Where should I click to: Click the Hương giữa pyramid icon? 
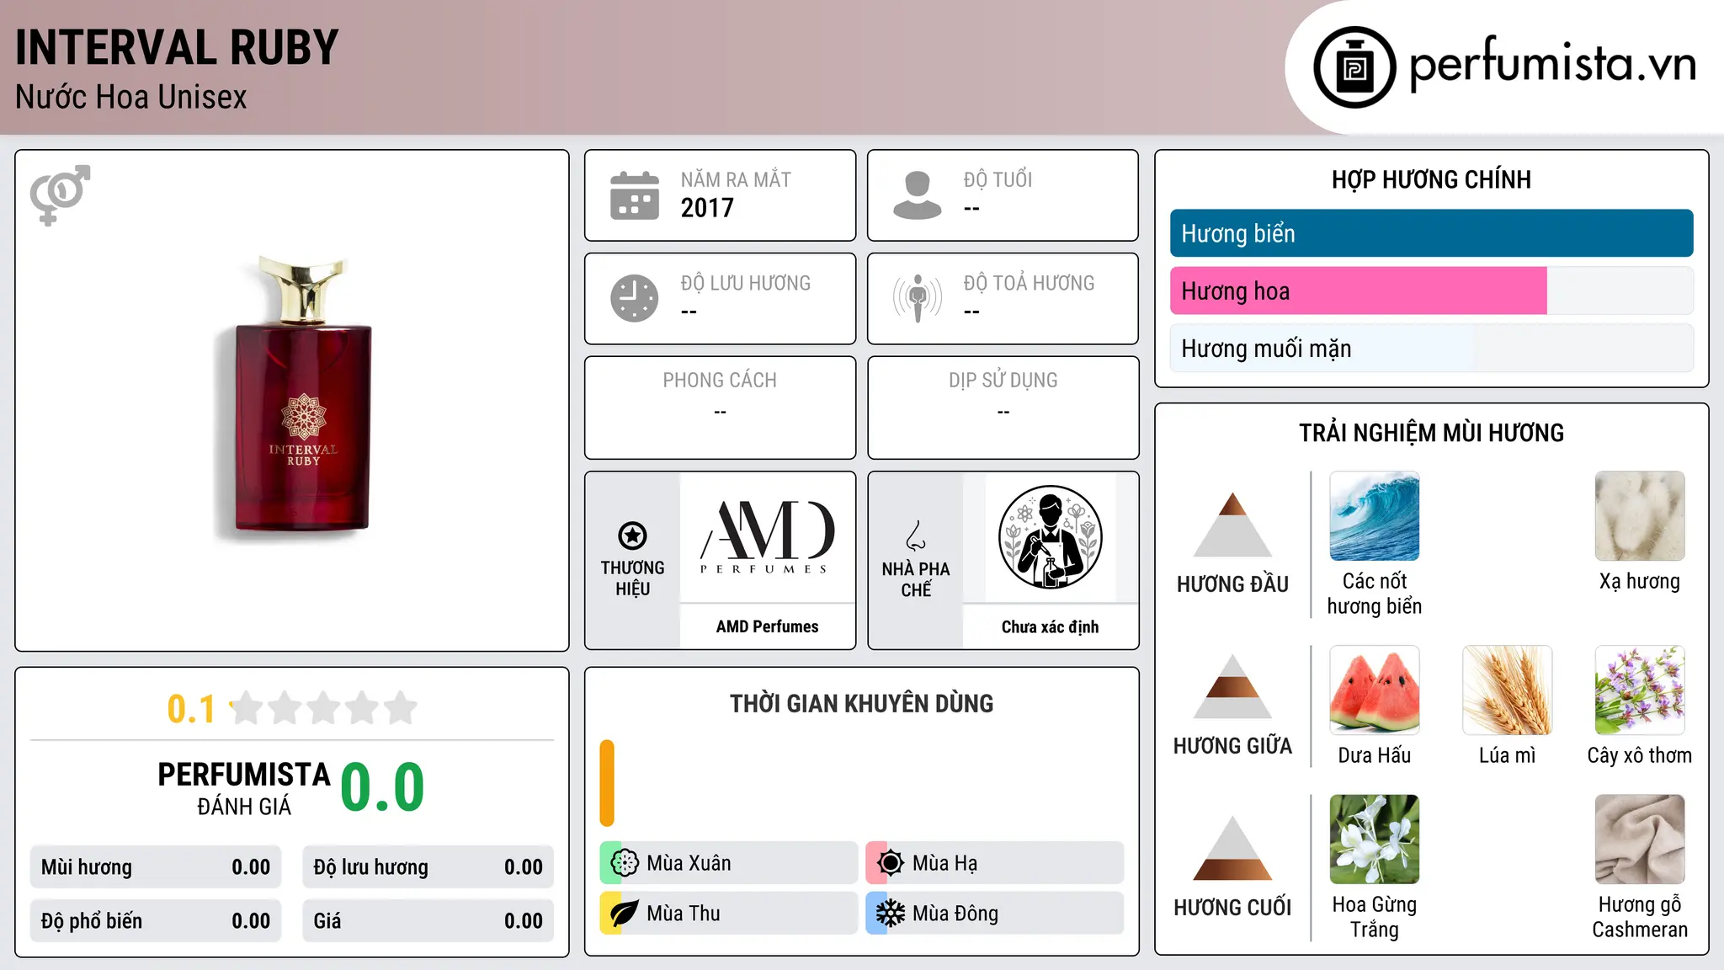(x=1232, y=686)
